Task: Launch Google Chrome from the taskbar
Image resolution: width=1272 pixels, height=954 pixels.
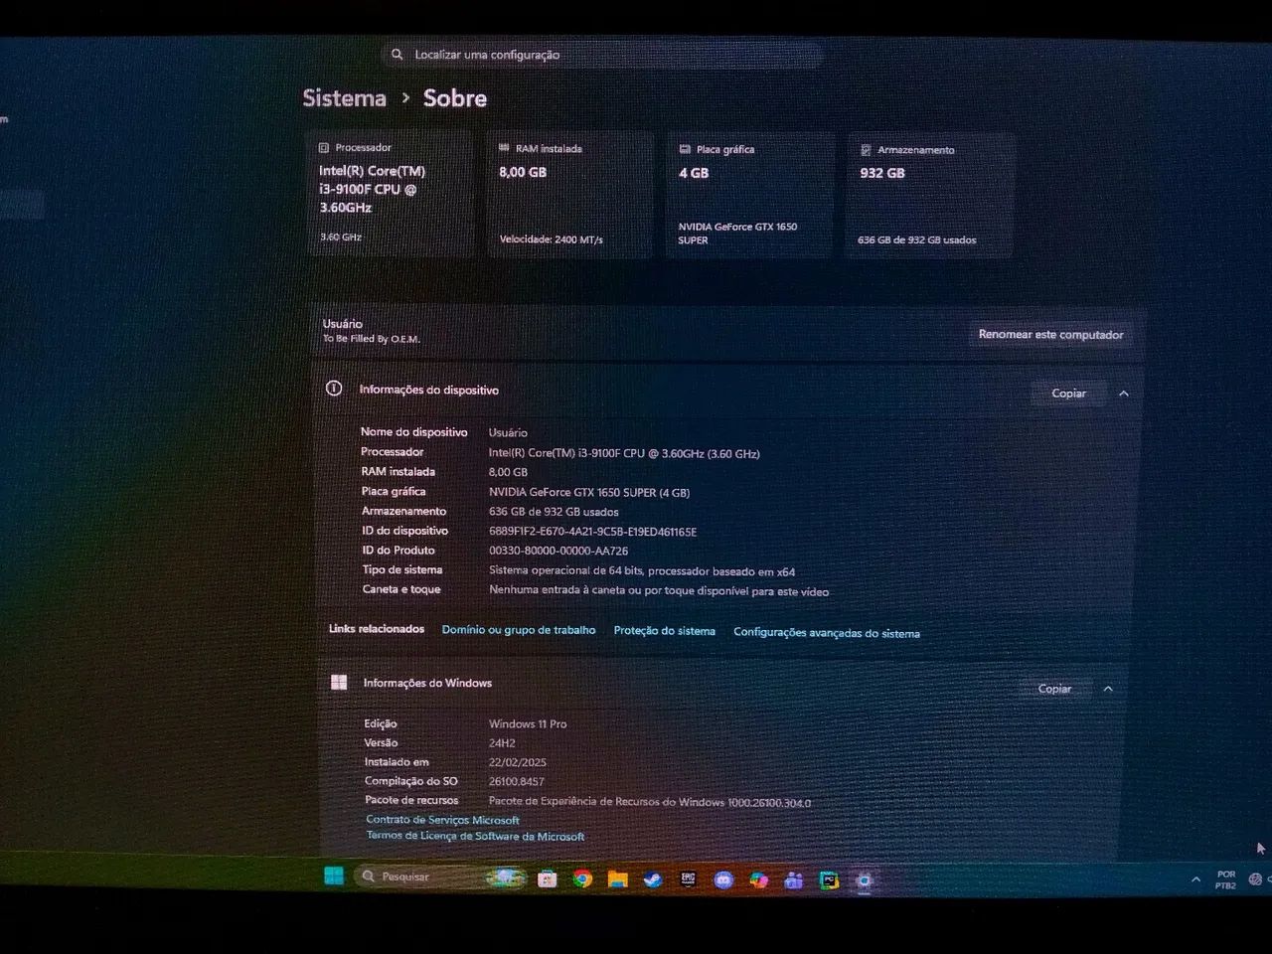Action: [x=582, y=879]
